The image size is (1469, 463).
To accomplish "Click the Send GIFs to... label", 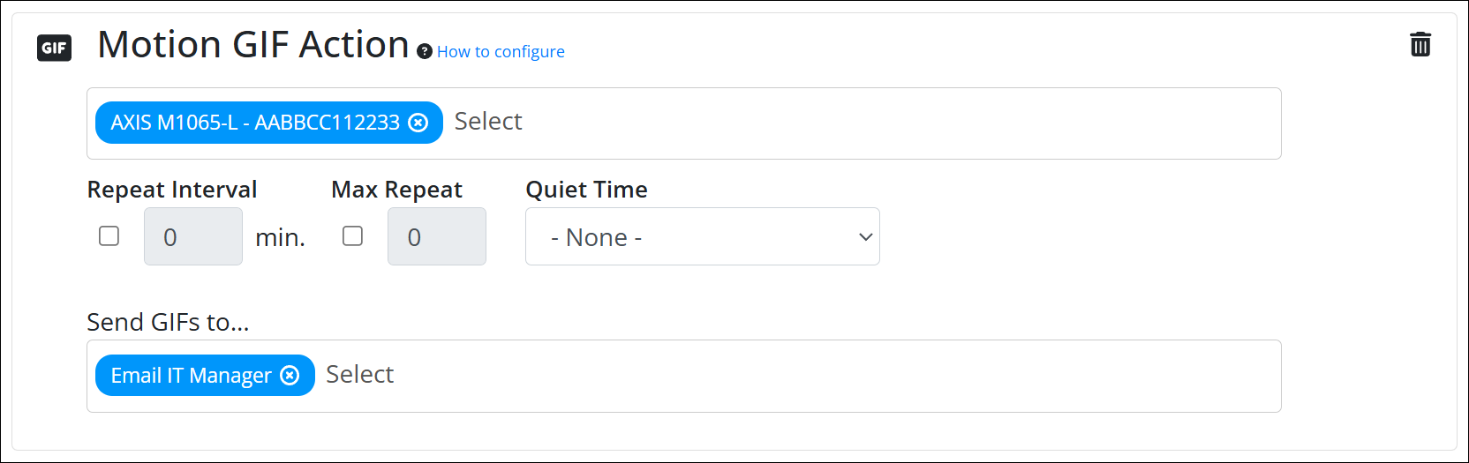I will click(168, 323).
